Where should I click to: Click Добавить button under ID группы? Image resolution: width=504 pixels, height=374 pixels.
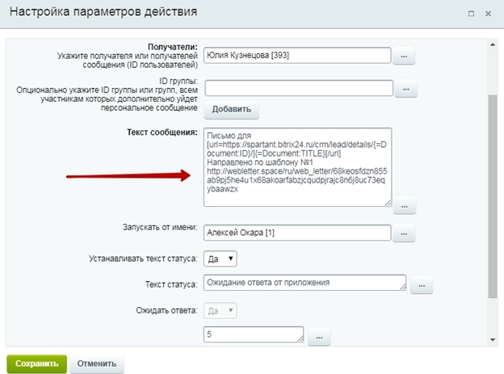(231, 110)
